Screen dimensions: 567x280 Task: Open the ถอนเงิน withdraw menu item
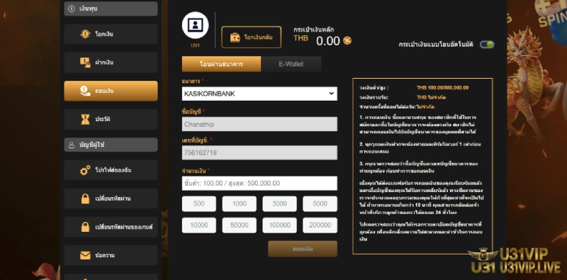(111, 91)
